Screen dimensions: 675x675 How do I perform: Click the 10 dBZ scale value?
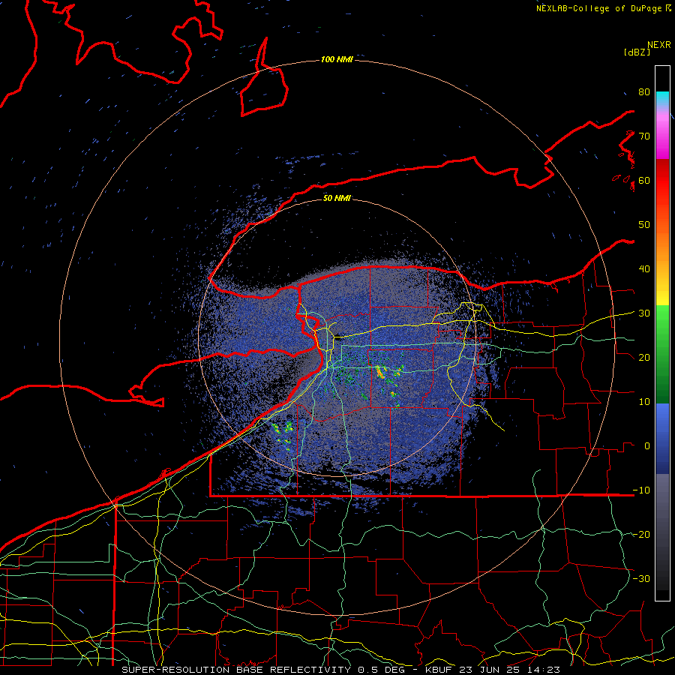point(644,402)
